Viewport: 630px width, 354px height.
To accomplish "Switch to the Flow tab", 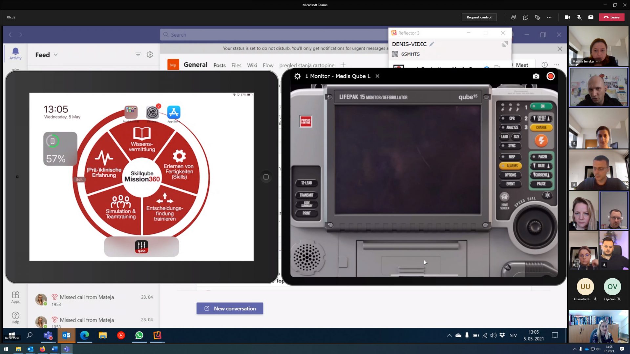I will pos(268,65).
